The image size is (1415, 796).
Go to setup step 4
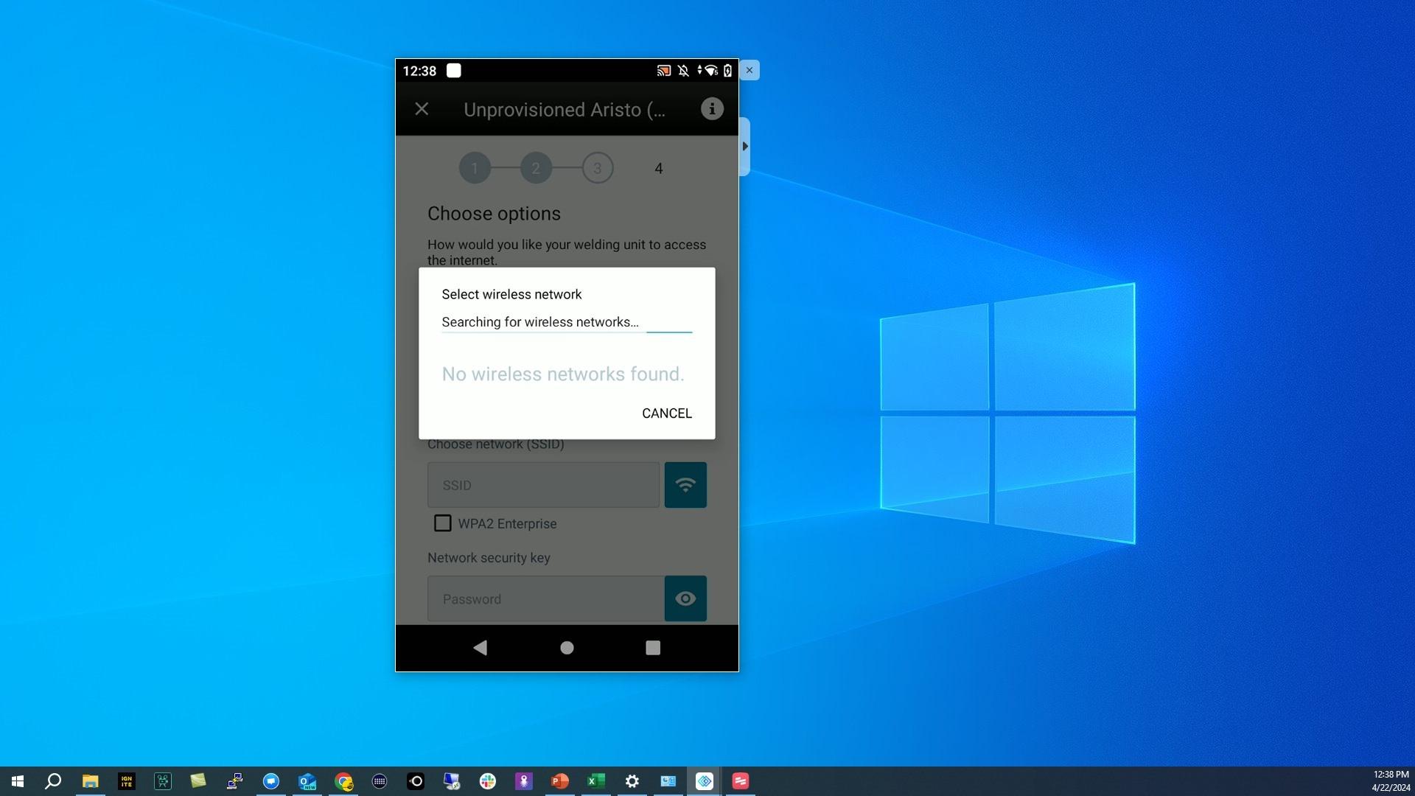pos(659,168)
